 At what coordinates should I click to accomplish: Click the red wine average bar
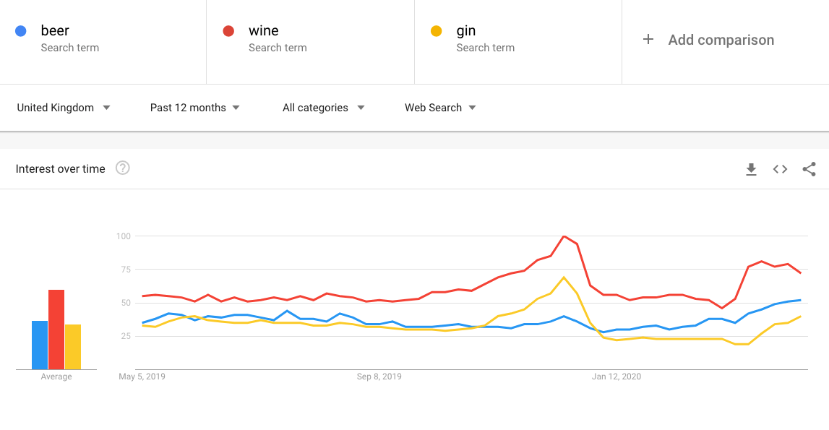pos(56,330)
